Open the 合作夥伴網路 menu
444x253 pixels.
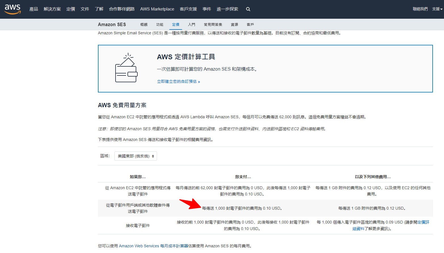coord(122,9)
